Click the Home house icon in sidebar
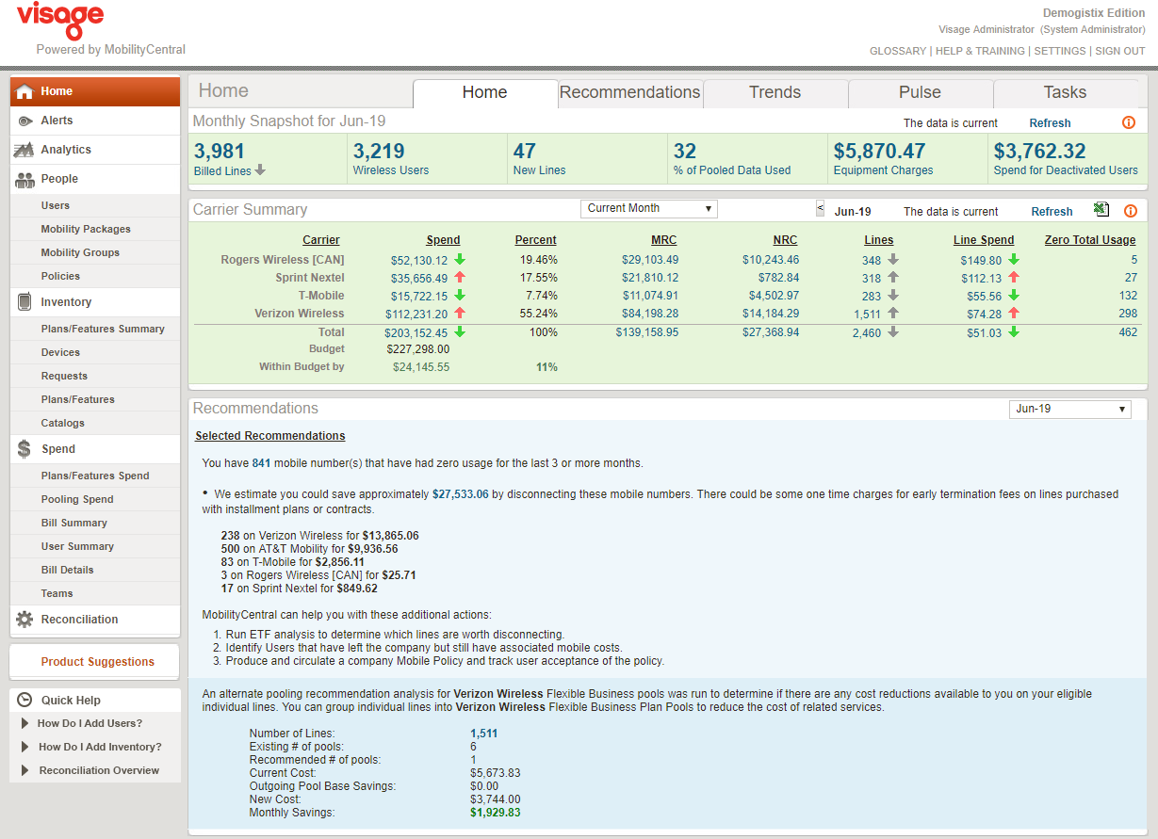Screen dimensions: 1158x839 [x=24, y=91]
